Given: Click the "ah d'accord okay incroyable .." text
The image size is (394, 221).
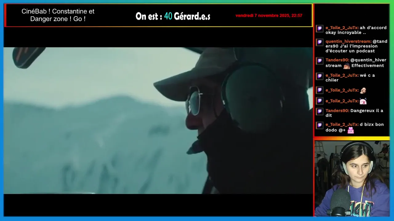Looking at the screenshot, I should [356, 30].
